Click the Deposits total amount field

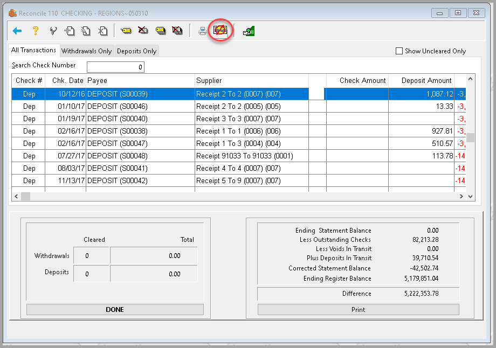tap(154, 274)
